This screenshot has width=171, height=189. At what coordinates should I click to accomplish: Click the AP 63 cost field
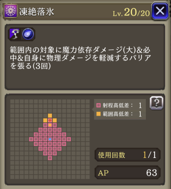pyautogui.click(x=128, y=172)
